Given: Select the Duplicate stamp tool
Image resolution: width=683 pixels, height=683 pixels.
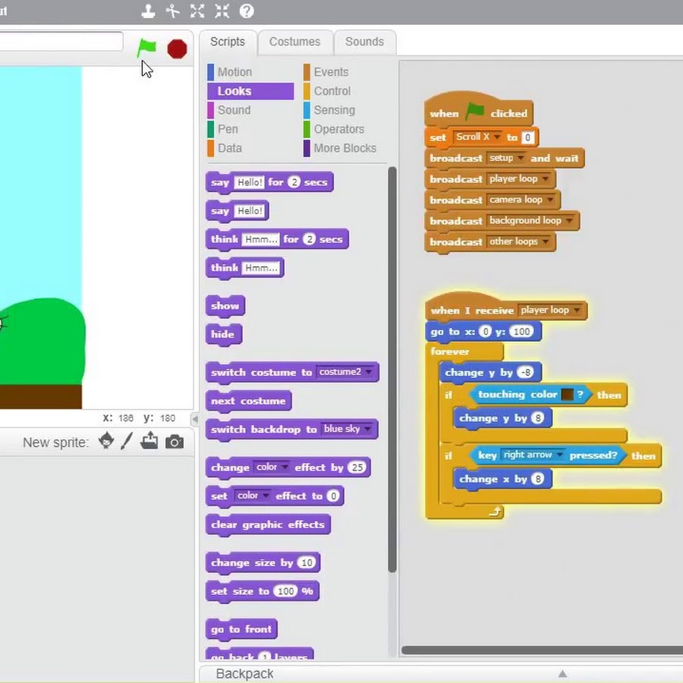Looking at the screenshot, I should [149, 11].
